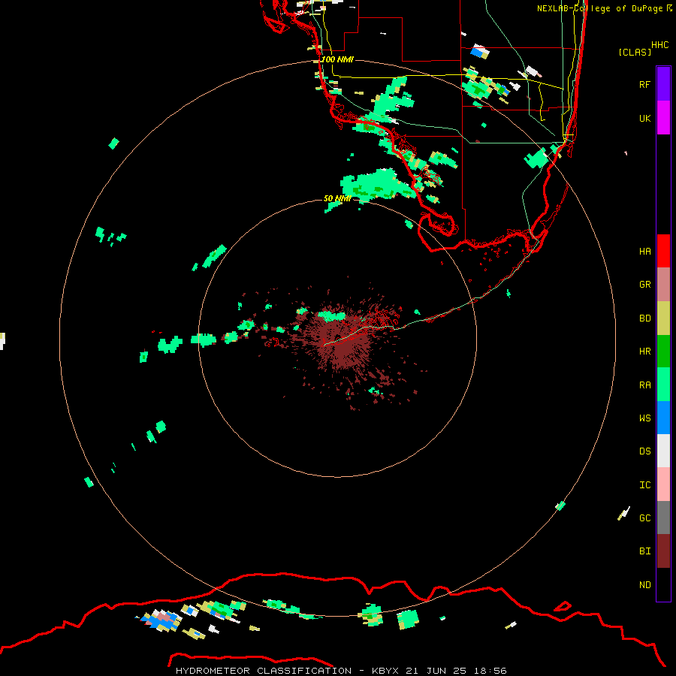Click the BI legend label

click(x=644, y=551)
